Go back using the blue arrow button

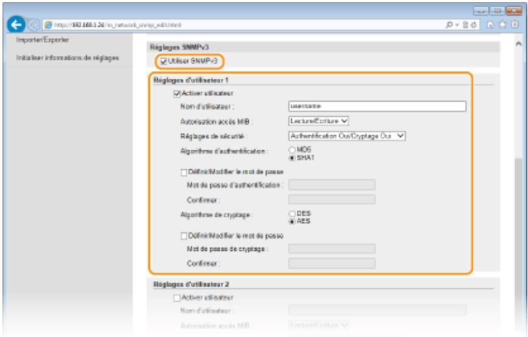16,25
